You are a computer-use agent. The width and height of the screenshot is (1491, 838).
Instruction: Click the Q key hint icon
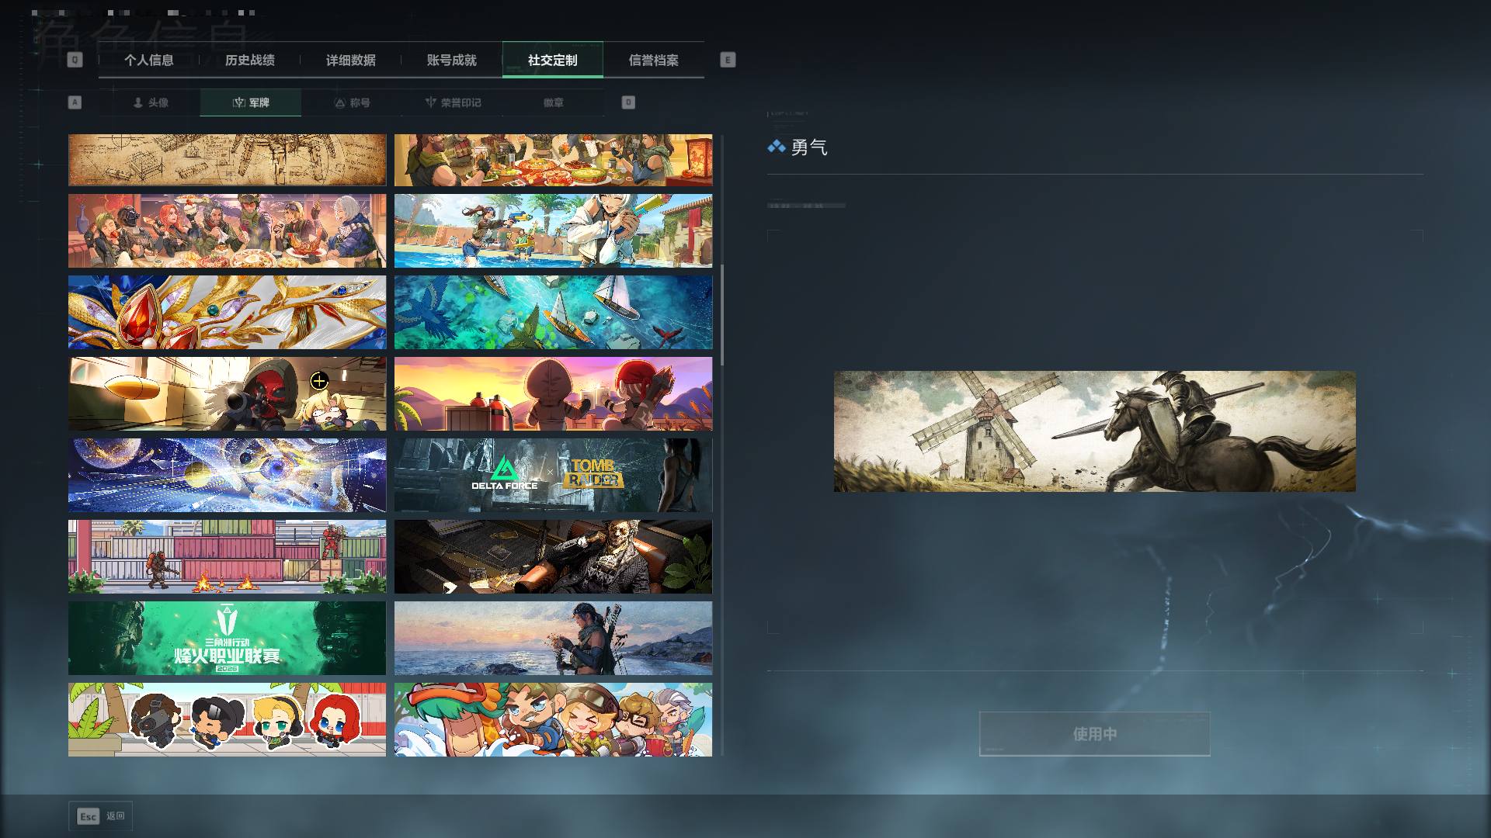tap(75, 60)
